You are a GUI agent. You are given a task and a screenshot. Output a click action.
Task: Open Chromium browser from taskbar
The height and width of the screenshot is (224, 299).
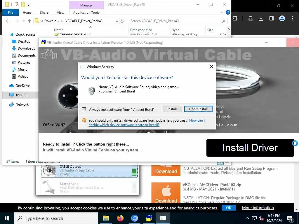point(134,218)
